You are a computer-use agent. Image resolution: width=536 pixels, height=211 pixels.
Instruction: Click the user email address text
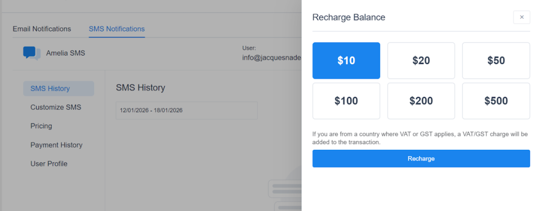point(272,58)
